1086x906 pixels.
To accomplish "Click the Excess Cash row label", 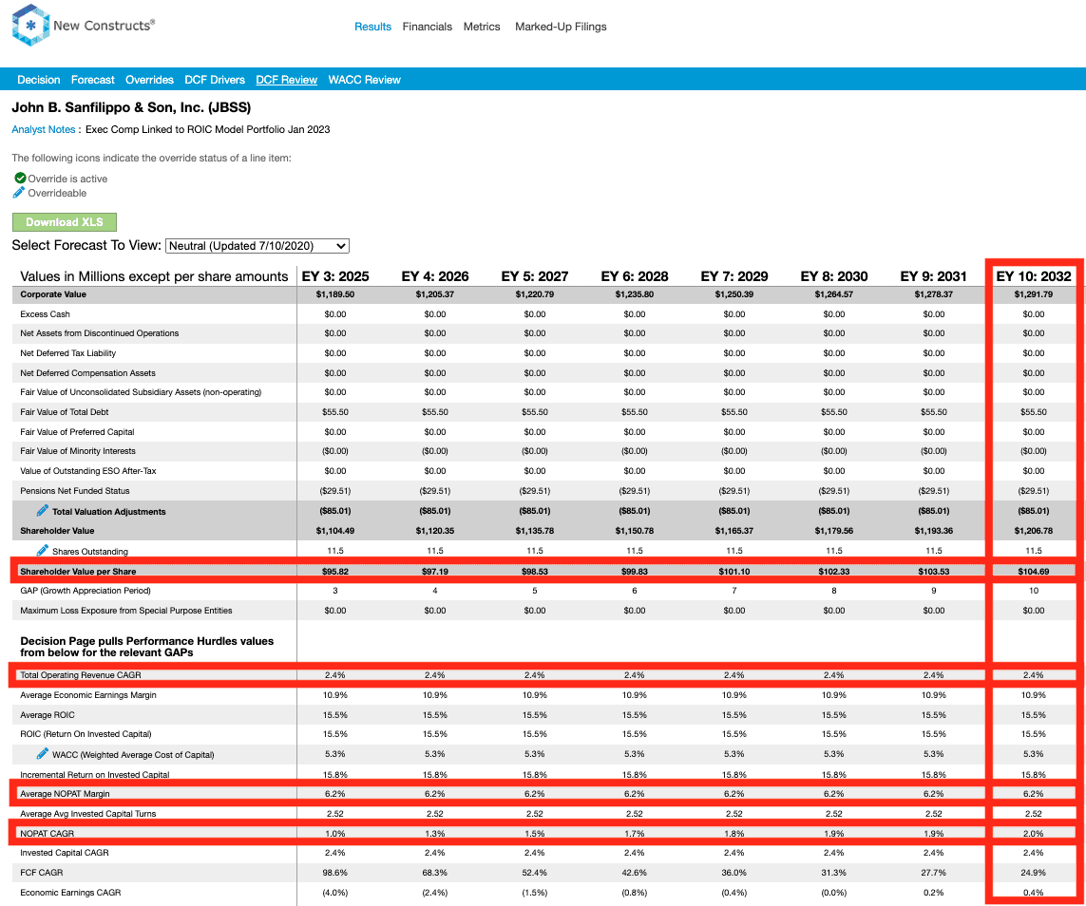I will (x=45, y=314).
